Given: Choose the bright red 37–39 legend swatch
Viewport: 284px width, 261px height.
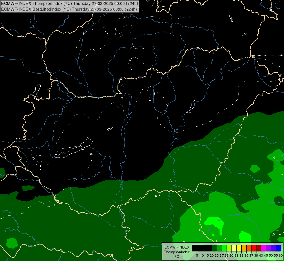Looking at the screenshot, I should (254, 248).
